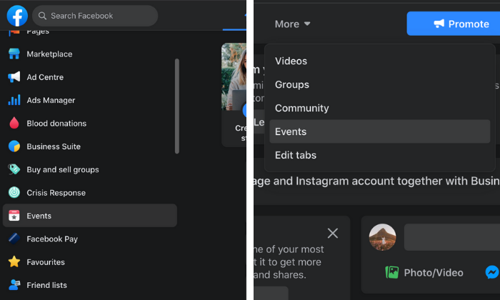The image size is (500, 300).
Task: Click the Business Suite icon
Action: [x=14, y=146]
